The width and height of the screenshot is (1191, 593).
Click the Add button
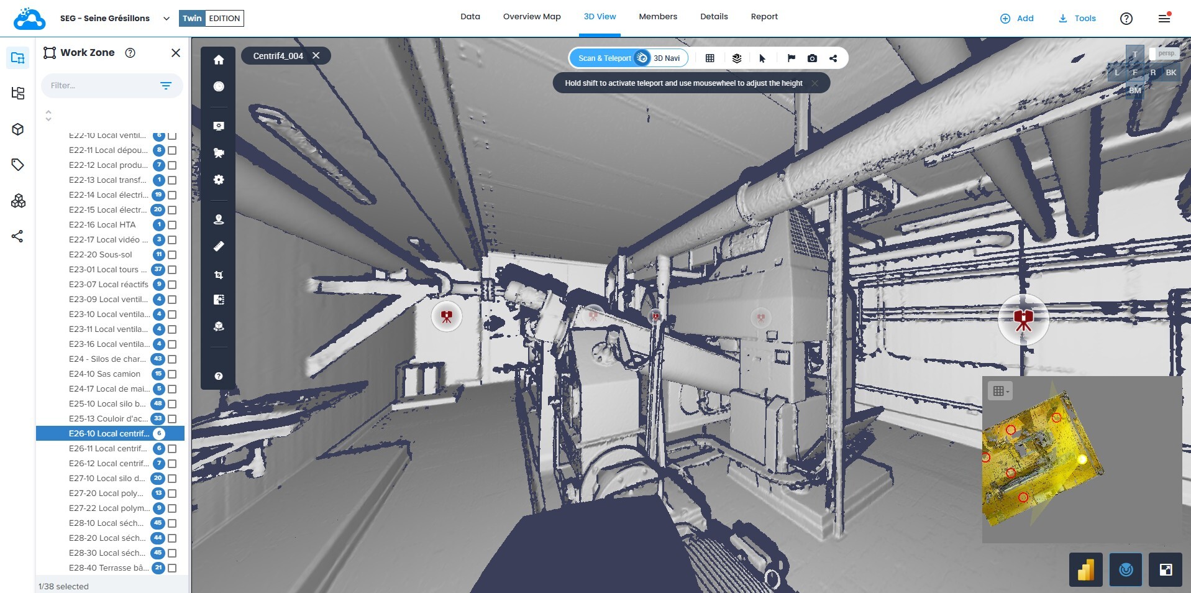(x=1016, y=19)
